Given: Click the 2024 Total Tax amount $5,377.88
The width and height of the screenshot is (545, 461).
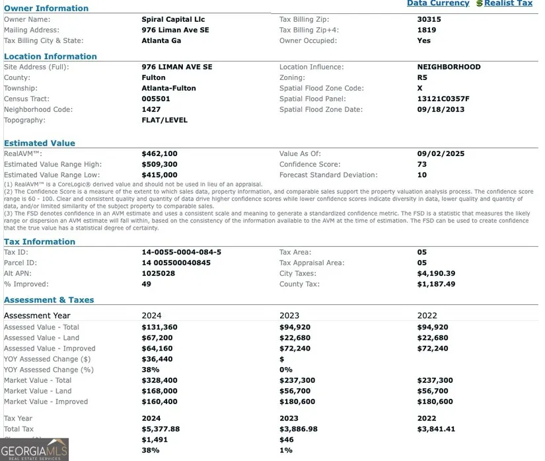Looking at the screenshot, I should [x=161, y=429].
